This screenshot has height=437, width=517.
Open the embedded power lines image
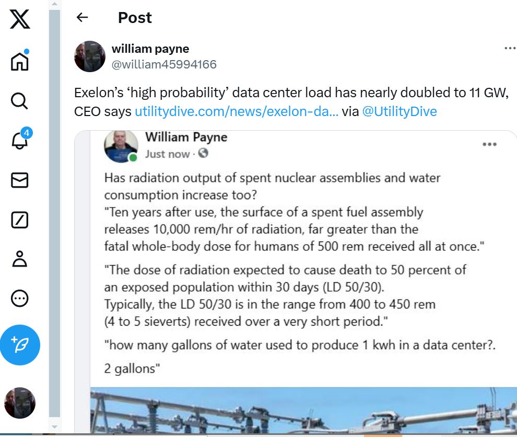[303, 410]
